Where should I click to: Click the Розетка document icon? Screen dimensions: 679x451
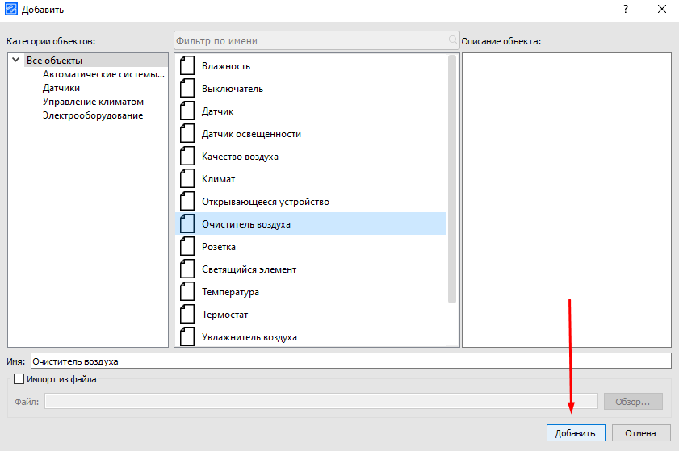[187, 247]
